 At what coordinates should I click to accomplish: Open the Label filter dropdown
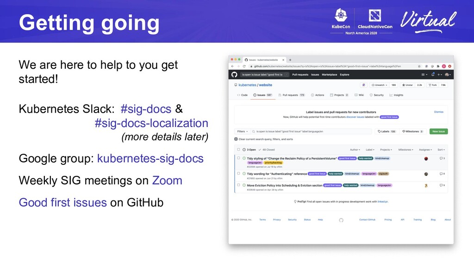coord(370,150)
